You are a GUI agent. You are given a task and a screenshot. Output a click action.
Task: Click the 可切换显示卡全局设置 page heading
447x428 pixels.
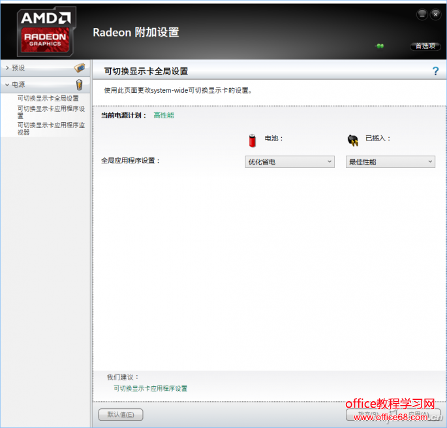pos(146,71)
